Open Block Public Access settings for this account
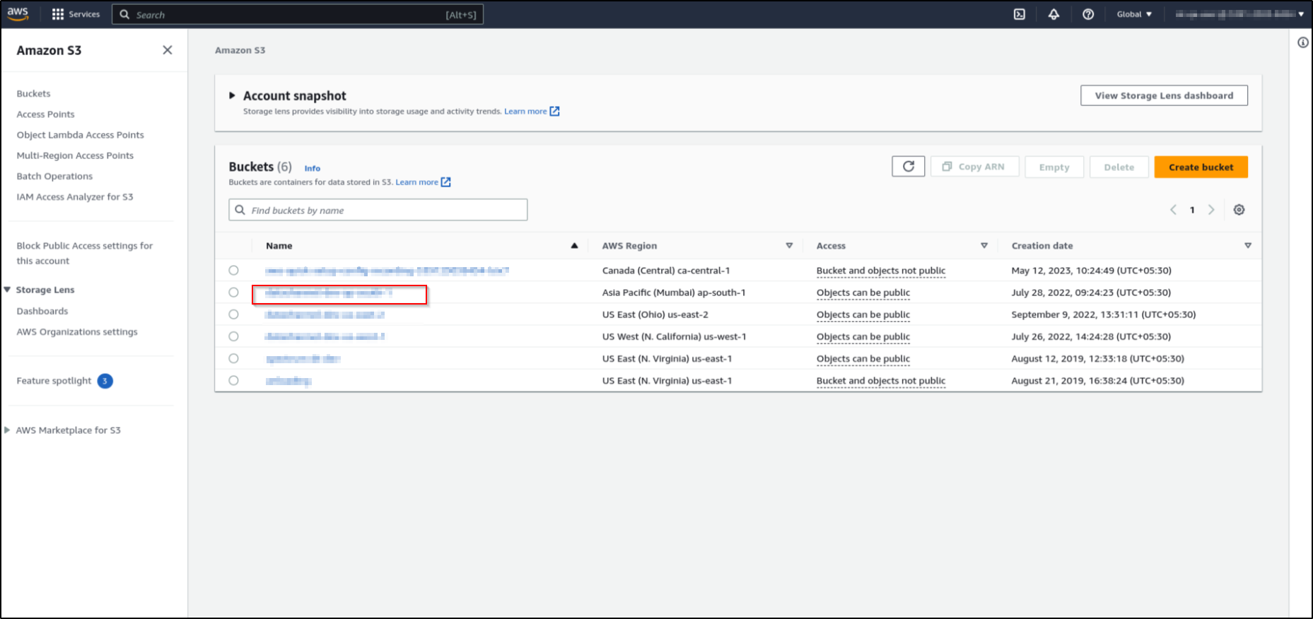 [x=84, y=253]
